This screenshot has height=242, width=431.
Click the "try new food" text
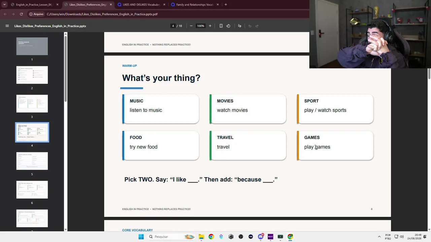143,147
